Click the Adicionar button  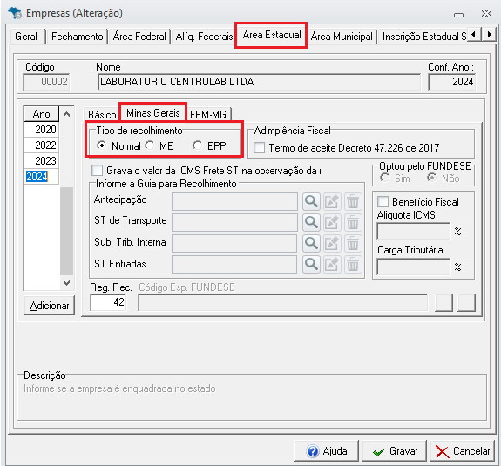[x=49, y=306]
